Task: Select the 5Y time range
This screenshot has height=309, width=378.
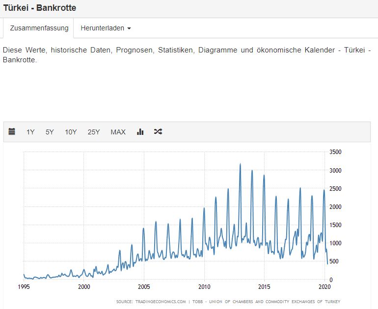Action: tap(50, 132)
